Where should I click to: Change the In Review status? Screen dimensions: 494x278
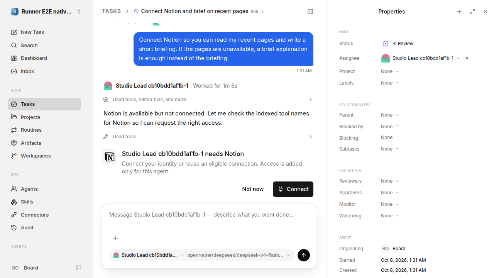pyautogui.click(x=398, y=44)
